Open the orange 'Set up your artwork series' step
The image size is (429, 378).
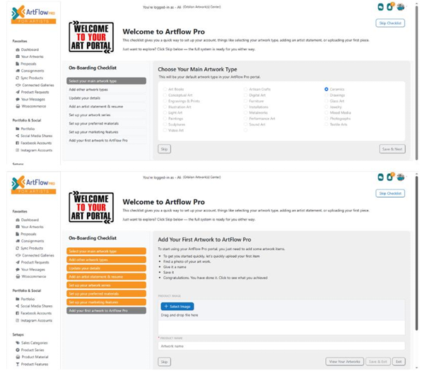pos(106,285)
